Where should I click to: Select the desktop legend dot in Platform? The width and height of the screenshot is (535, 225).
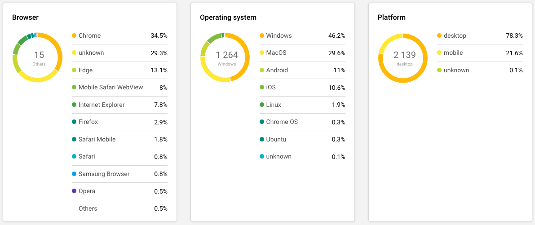(x=439, y=35)
